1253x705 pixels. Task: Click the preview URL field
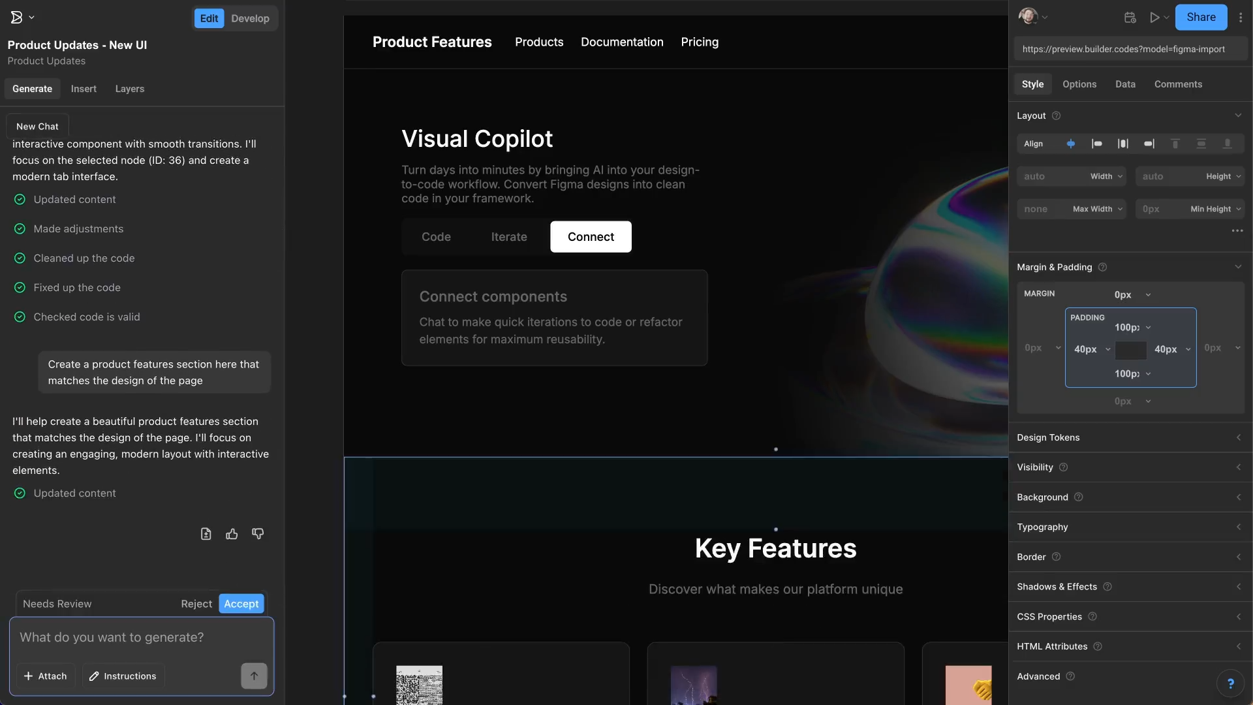1131,48
